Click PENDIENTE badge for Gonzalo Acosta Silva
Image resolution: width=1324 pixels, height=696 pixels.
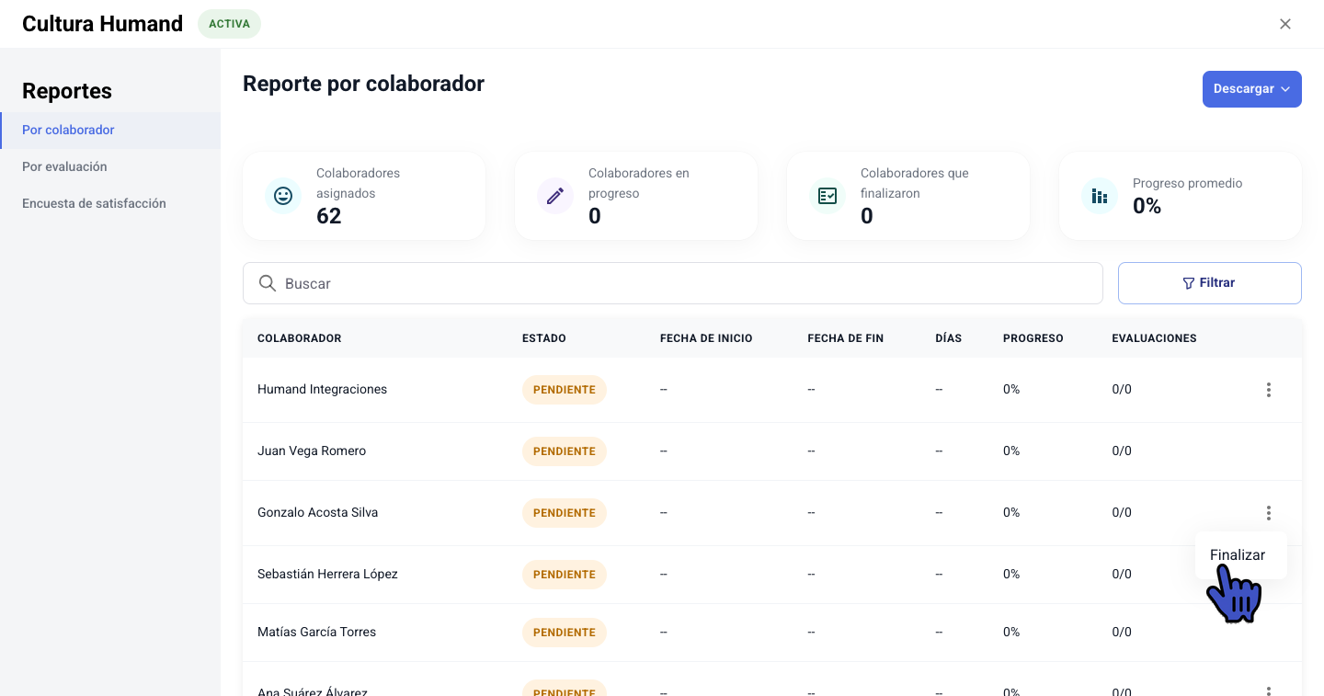coord(565,513)
